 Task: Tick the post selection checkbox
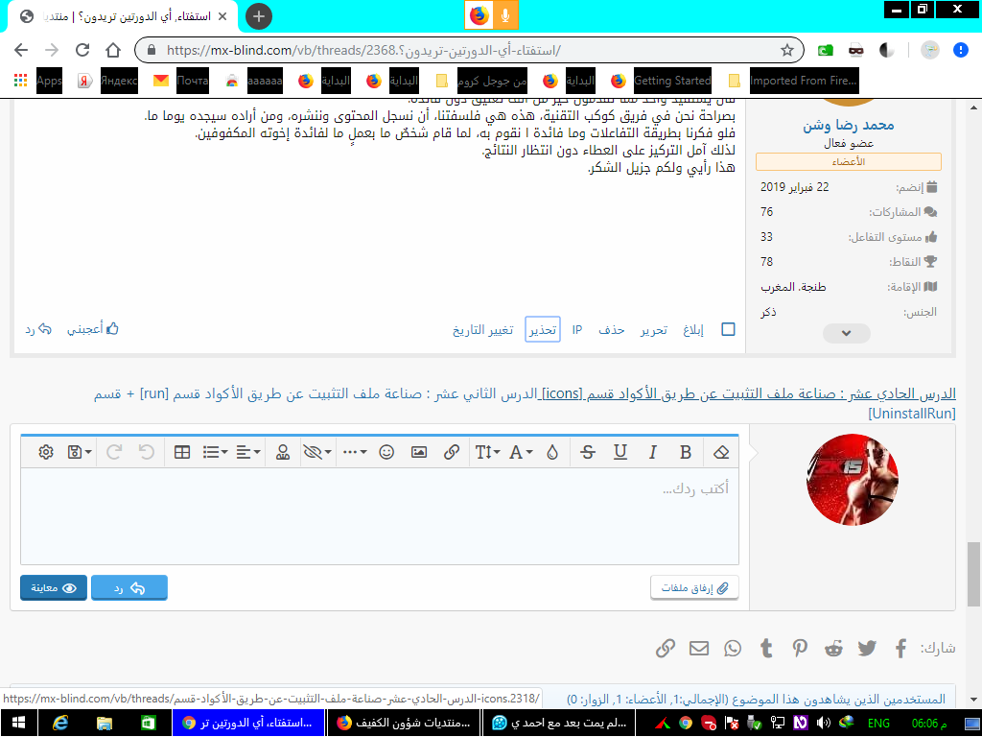(x=728, y=329)
